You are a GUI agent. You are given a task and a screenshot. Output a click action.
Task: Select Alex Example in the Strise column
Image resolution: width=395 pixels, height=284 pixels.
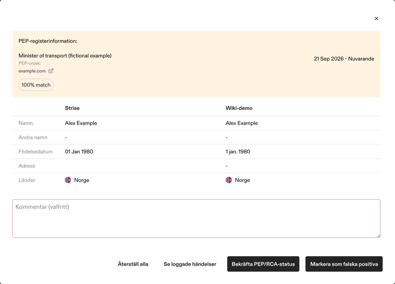coord(81,123)
